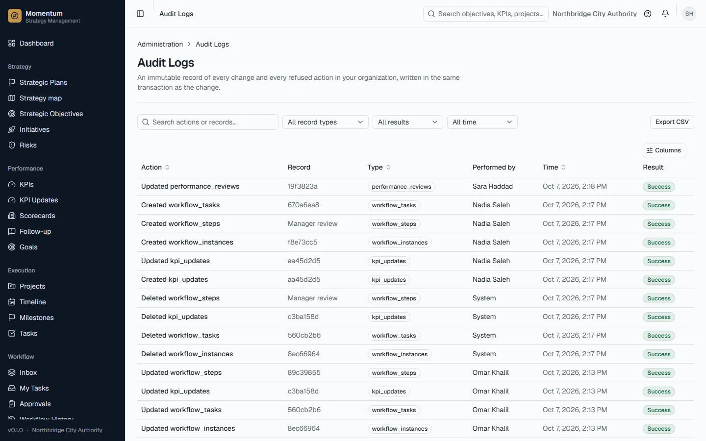Click the Scorecards icon

click(12, 216)
